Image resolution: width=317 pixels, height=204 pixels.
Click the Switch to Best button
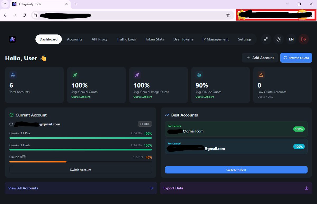coord(236,170)
